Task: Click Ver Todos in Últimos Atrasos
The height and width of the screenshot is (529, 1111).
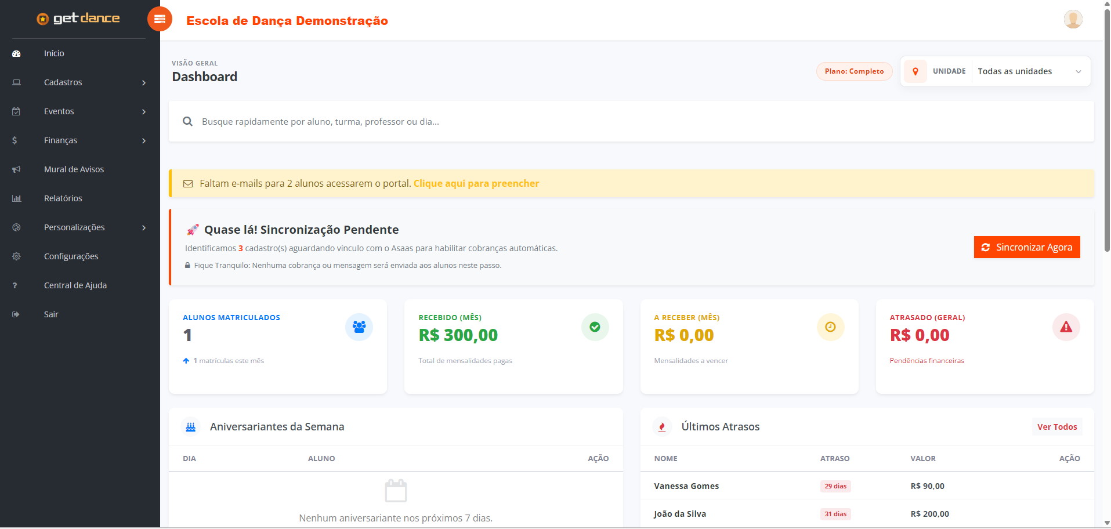Action: 1057,427
